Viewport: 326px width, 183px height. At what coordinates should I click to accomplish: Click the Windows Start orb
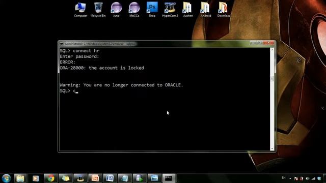pos(6,178)
